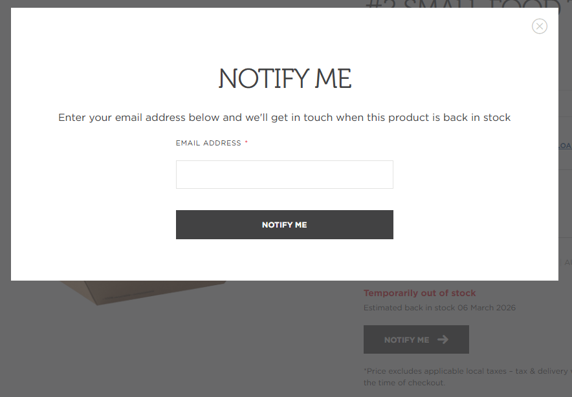
Task: Click the red required asterisk
Action: click(247, 143)
